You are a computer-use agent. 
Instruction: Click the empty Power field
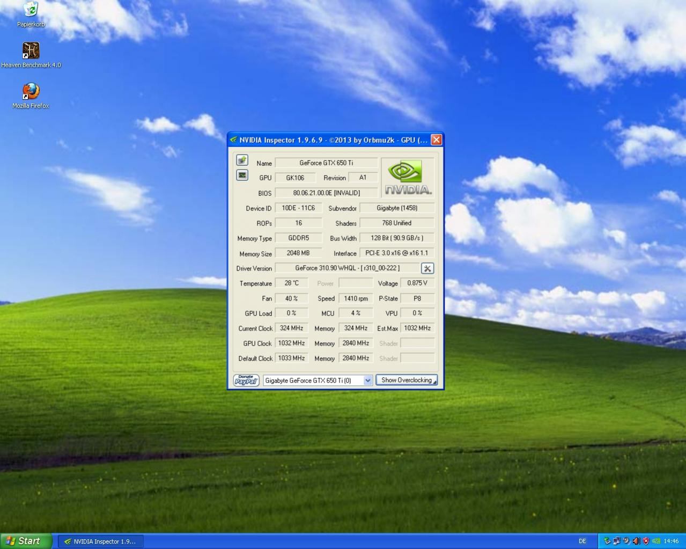356,283
